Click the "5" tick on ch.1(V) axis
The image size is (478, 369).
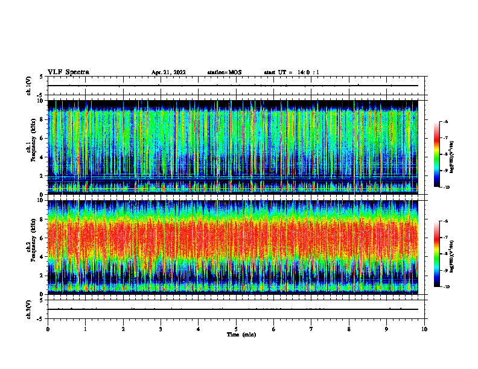click(42, 77)
